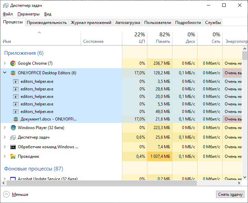The image size is (248, 203).
Task: Click the 129,2 МБ memory cell of ONLYOFFICE
Action: coord(160,73)
